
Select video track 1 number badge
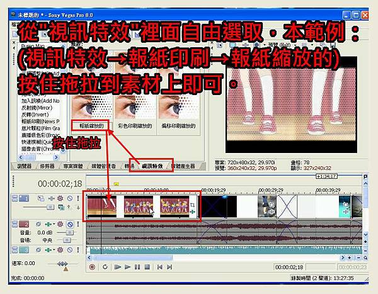pyautogui.click(x=24, y=198)
